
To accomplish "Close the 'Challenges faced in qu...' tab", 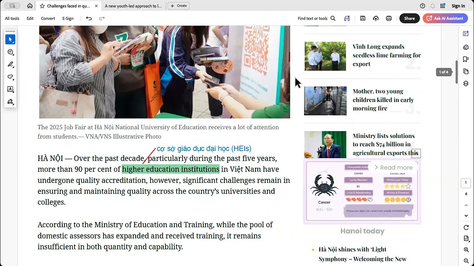I will click(x=96, y=6).
